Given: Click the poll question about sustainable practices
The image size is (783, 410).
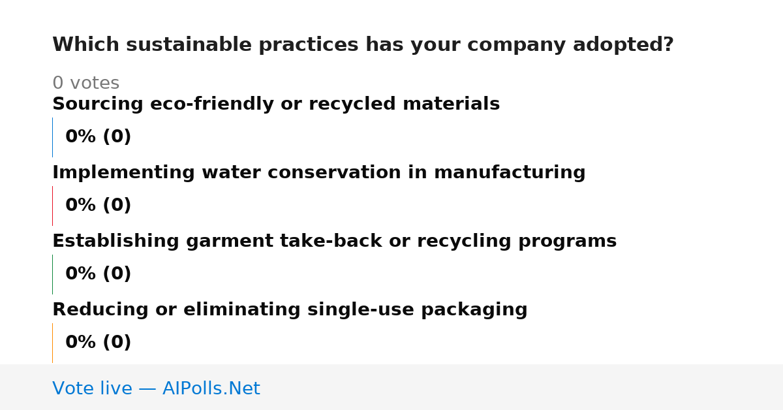Looking at the screenshot, I should point(363,45).
